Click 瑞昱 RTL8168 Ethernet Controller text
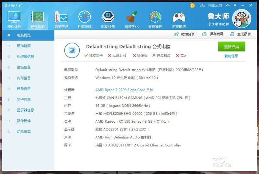Screen dimensions: 259x174 click(138, 145)
